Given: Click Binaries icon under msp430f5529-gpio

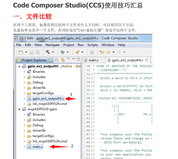Looking at the screenshot, I should (x=29, y=115).
